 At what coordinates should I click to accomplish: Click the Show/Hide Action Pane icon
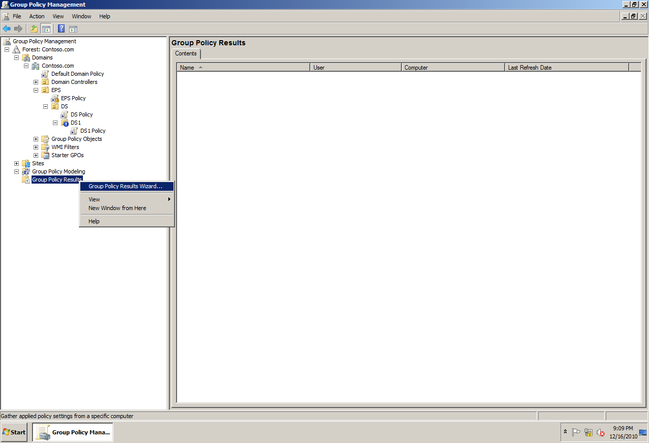(74, 28)
